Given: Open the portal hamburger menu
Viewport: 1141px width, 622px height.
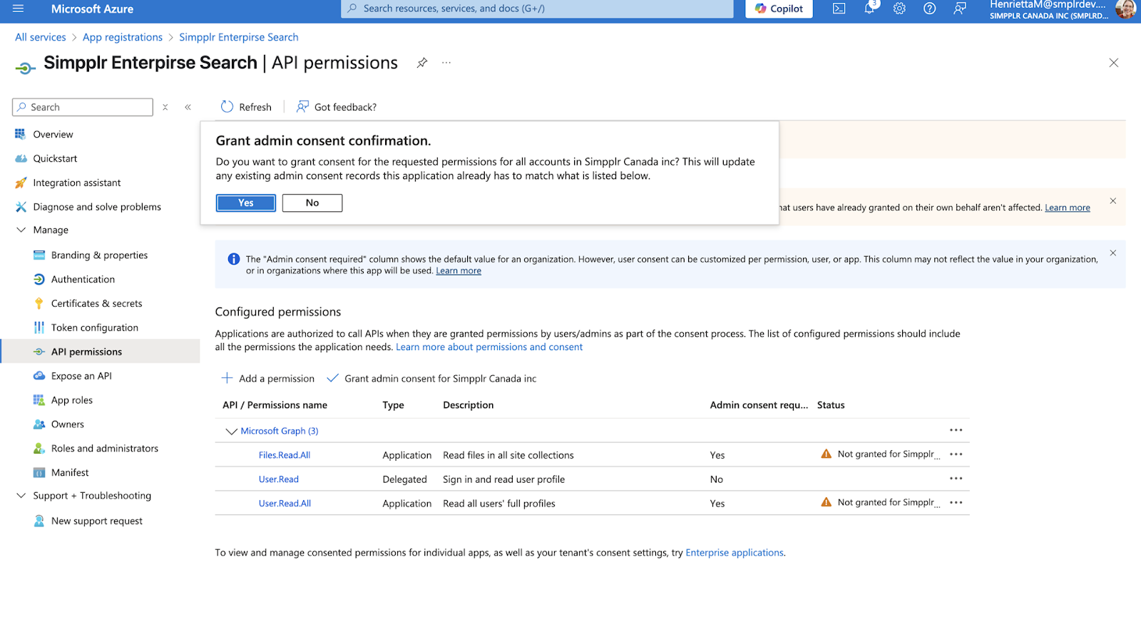Looking at the screenshot, I should 19,9.
